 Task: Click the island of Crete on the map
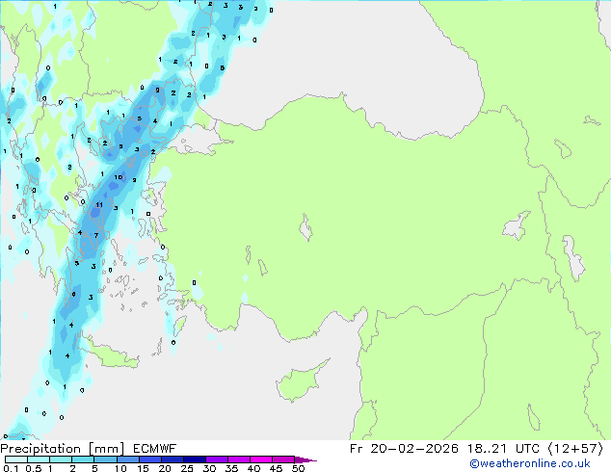(x=111, y=355)
